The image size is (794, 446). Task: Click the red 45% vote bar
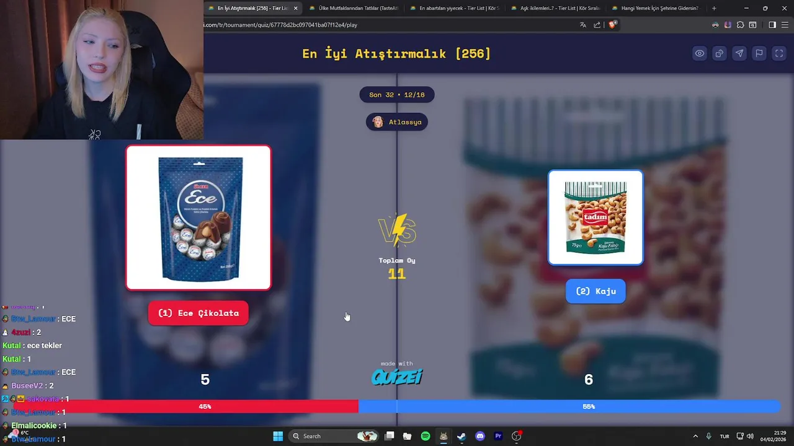point(186,406)
